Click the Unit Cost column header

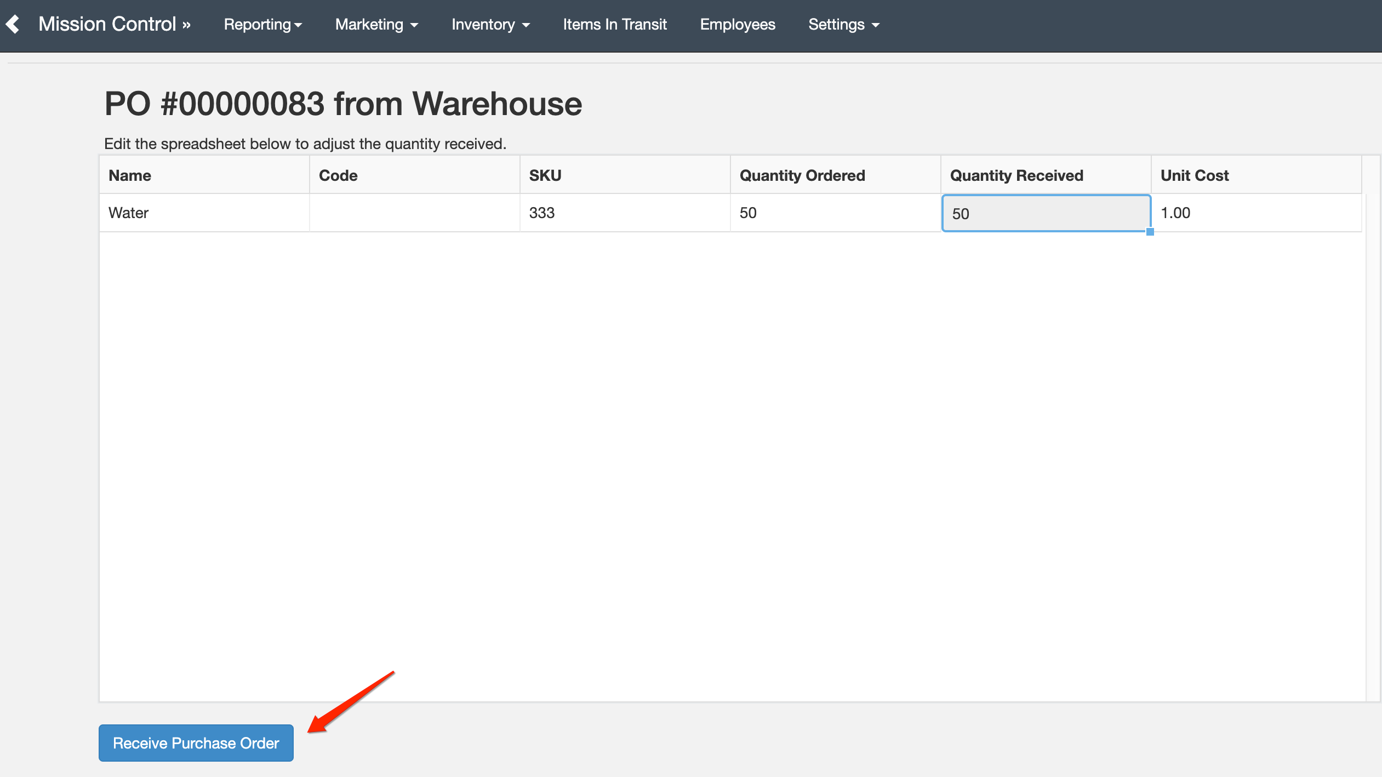(1257, 175)
